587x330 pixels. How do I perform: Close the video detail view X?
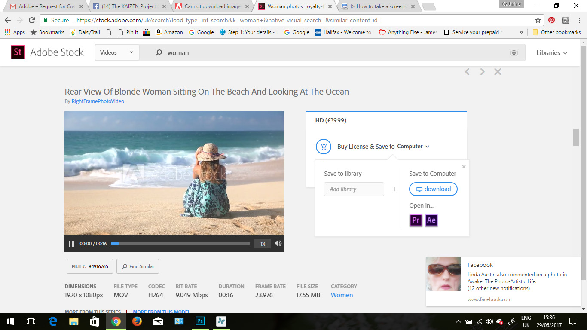click(x=498, y=72)
